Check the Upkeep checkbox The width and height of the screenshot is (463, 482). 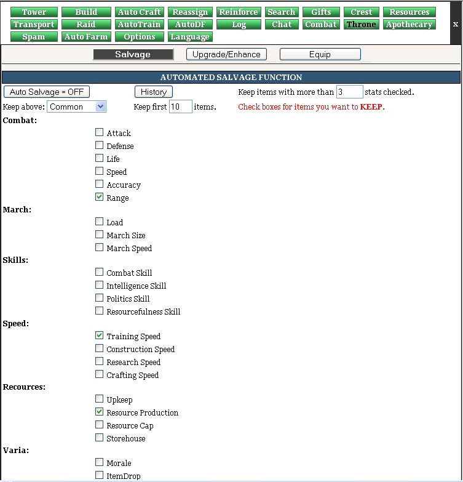(99, 398)
